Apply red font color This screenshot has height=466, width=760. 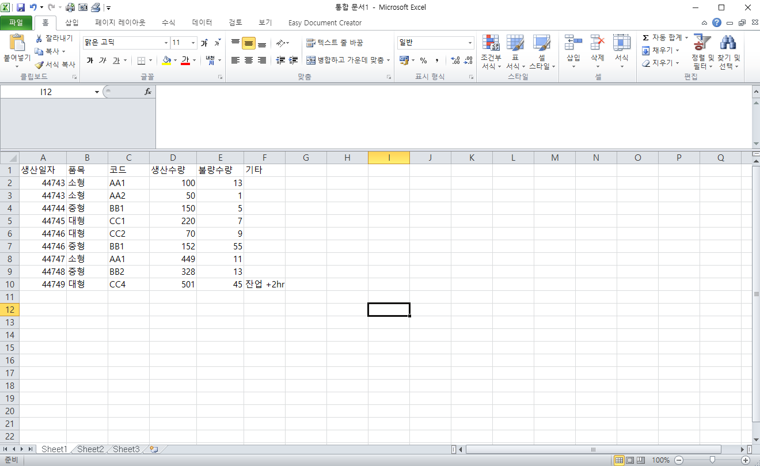185,60
